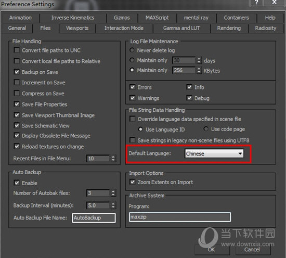Screen dimensions: 286x258
Task: Go to the Containers tab
Action: pos(236,18)
